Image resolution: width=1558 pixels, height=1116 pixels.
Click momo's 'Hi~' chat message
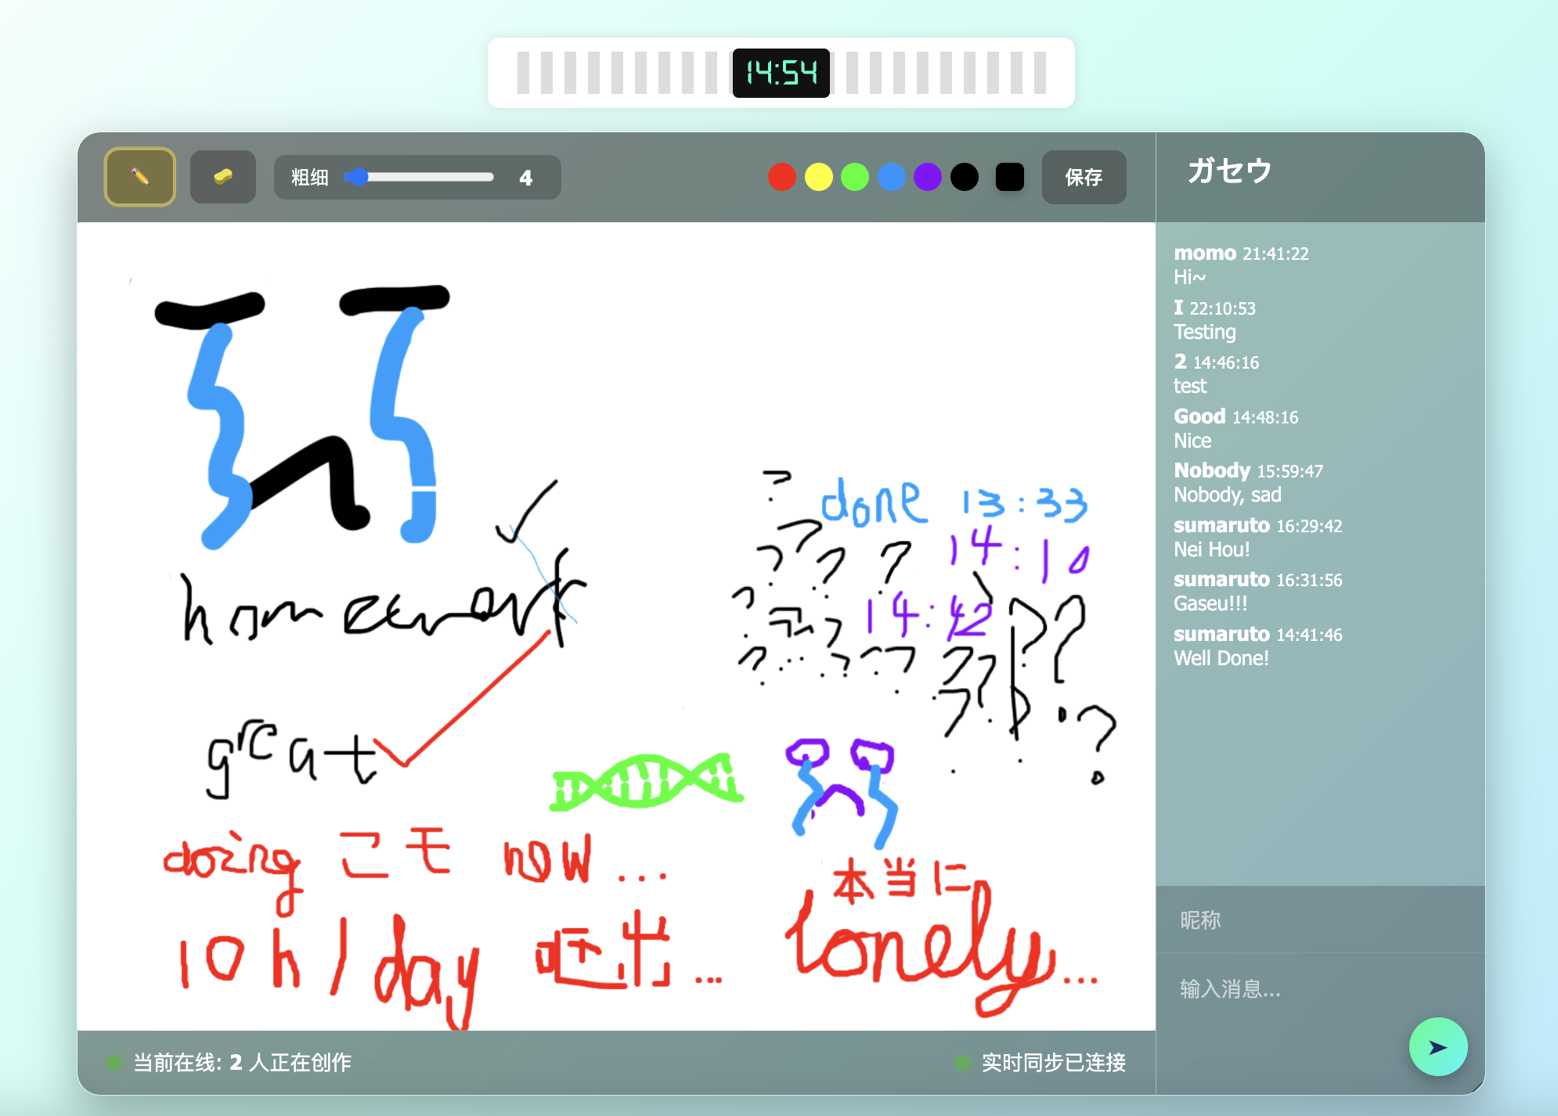(1189, 277)
